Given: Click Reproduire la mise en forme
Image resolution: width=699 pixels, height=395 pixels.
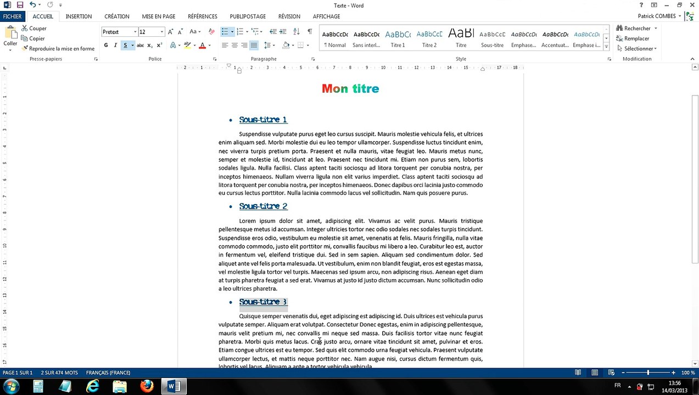Looking at the screenshot, I should tap(58, 49).
